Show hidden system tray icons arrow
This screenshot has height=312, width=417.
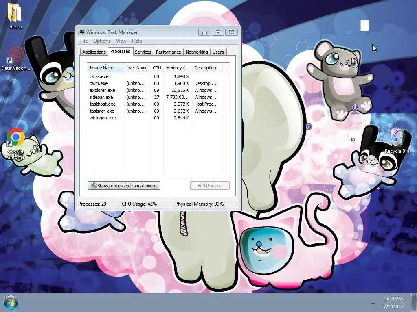[x=373, y=303]
